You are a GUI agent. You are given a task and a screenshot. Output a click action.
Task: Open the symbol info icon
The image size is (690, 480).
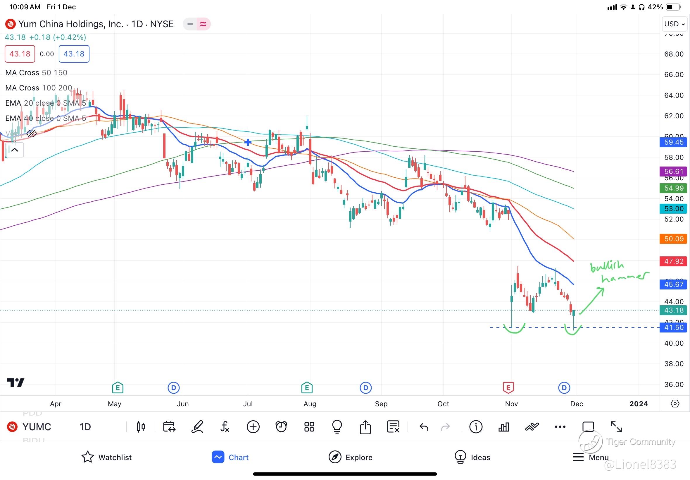[x=475, y=426]
